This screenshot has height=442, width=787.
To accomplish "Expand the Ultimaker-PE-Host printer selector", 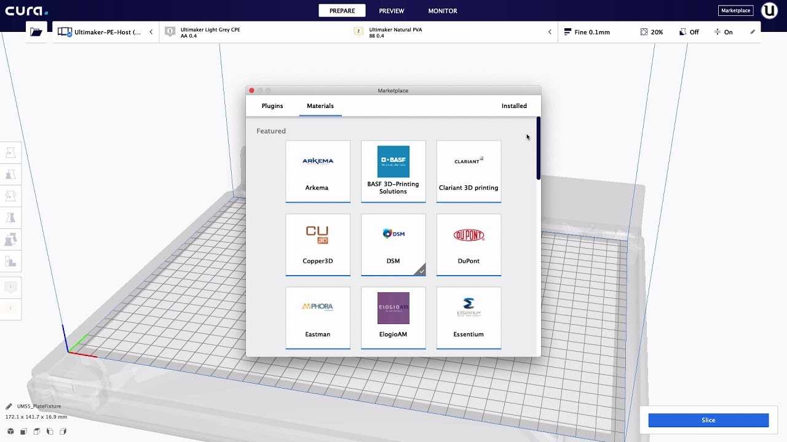I will pos(106,32).
